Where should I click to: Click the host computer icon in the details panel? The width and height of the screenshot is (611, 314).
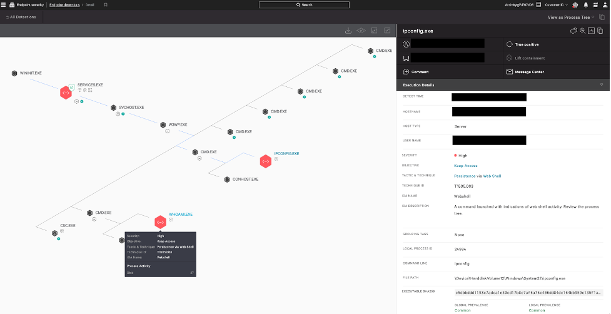(406, 58)
